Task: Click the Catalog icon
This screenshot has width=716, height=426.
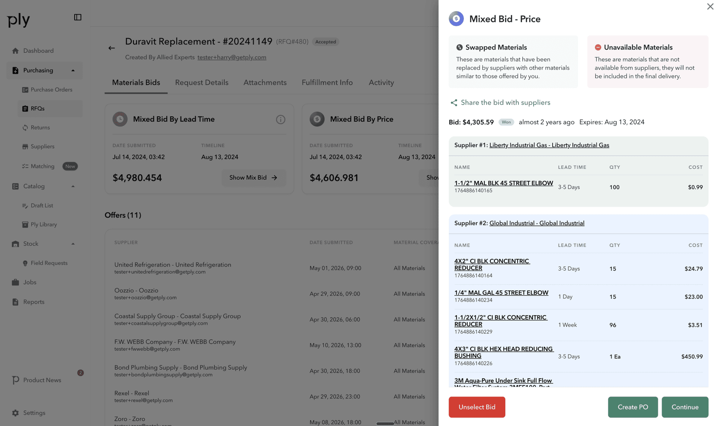Action: coord(15,187)
